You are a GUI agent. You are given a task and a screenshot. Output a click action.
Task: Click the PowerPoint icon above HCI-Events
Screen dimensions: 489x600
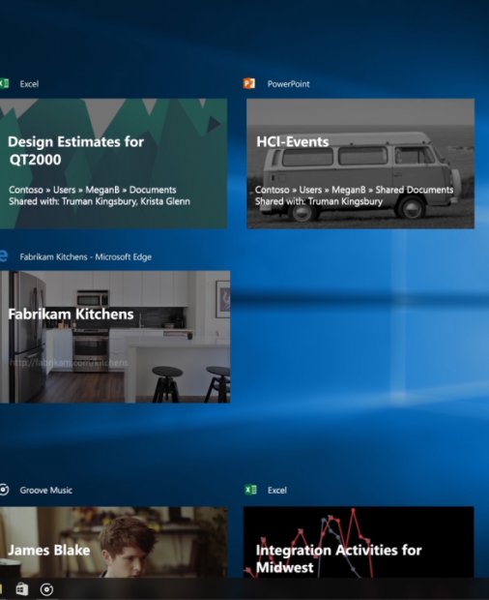(x=249, y=83)
